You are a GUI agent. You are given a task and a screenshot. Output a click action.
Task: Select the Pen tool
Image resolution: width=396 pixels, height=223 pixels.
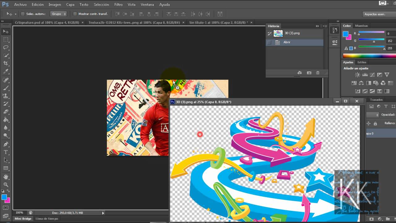click(6, 144)
